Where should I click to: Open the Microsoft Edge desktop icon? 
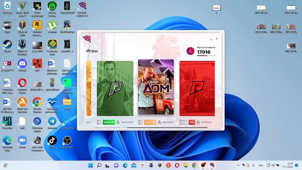[8, 144]
